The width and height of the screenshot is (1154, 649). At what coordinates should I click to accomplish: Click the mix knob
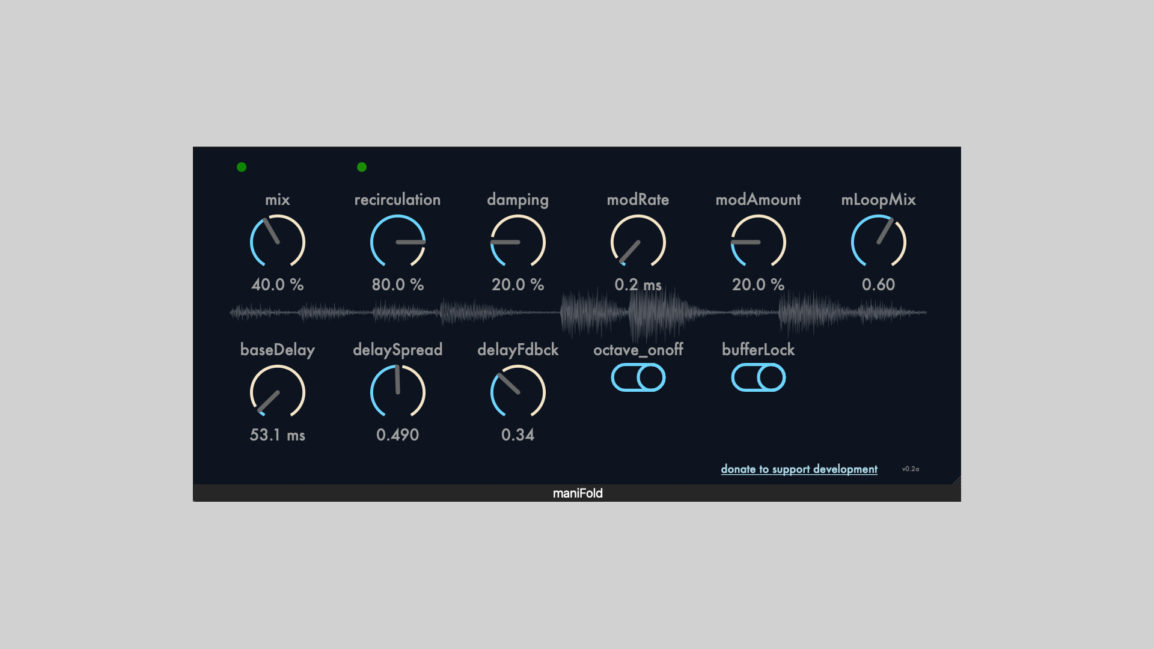pyautogui.click(x=278, y=242)
